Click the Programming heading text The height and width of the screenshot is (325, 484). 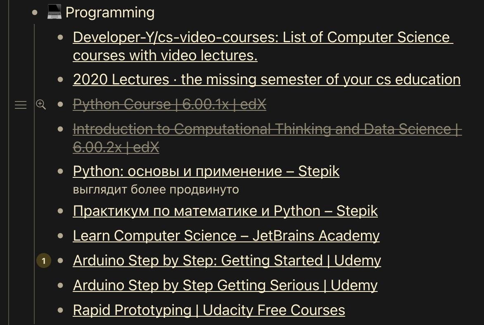[110, 13]
